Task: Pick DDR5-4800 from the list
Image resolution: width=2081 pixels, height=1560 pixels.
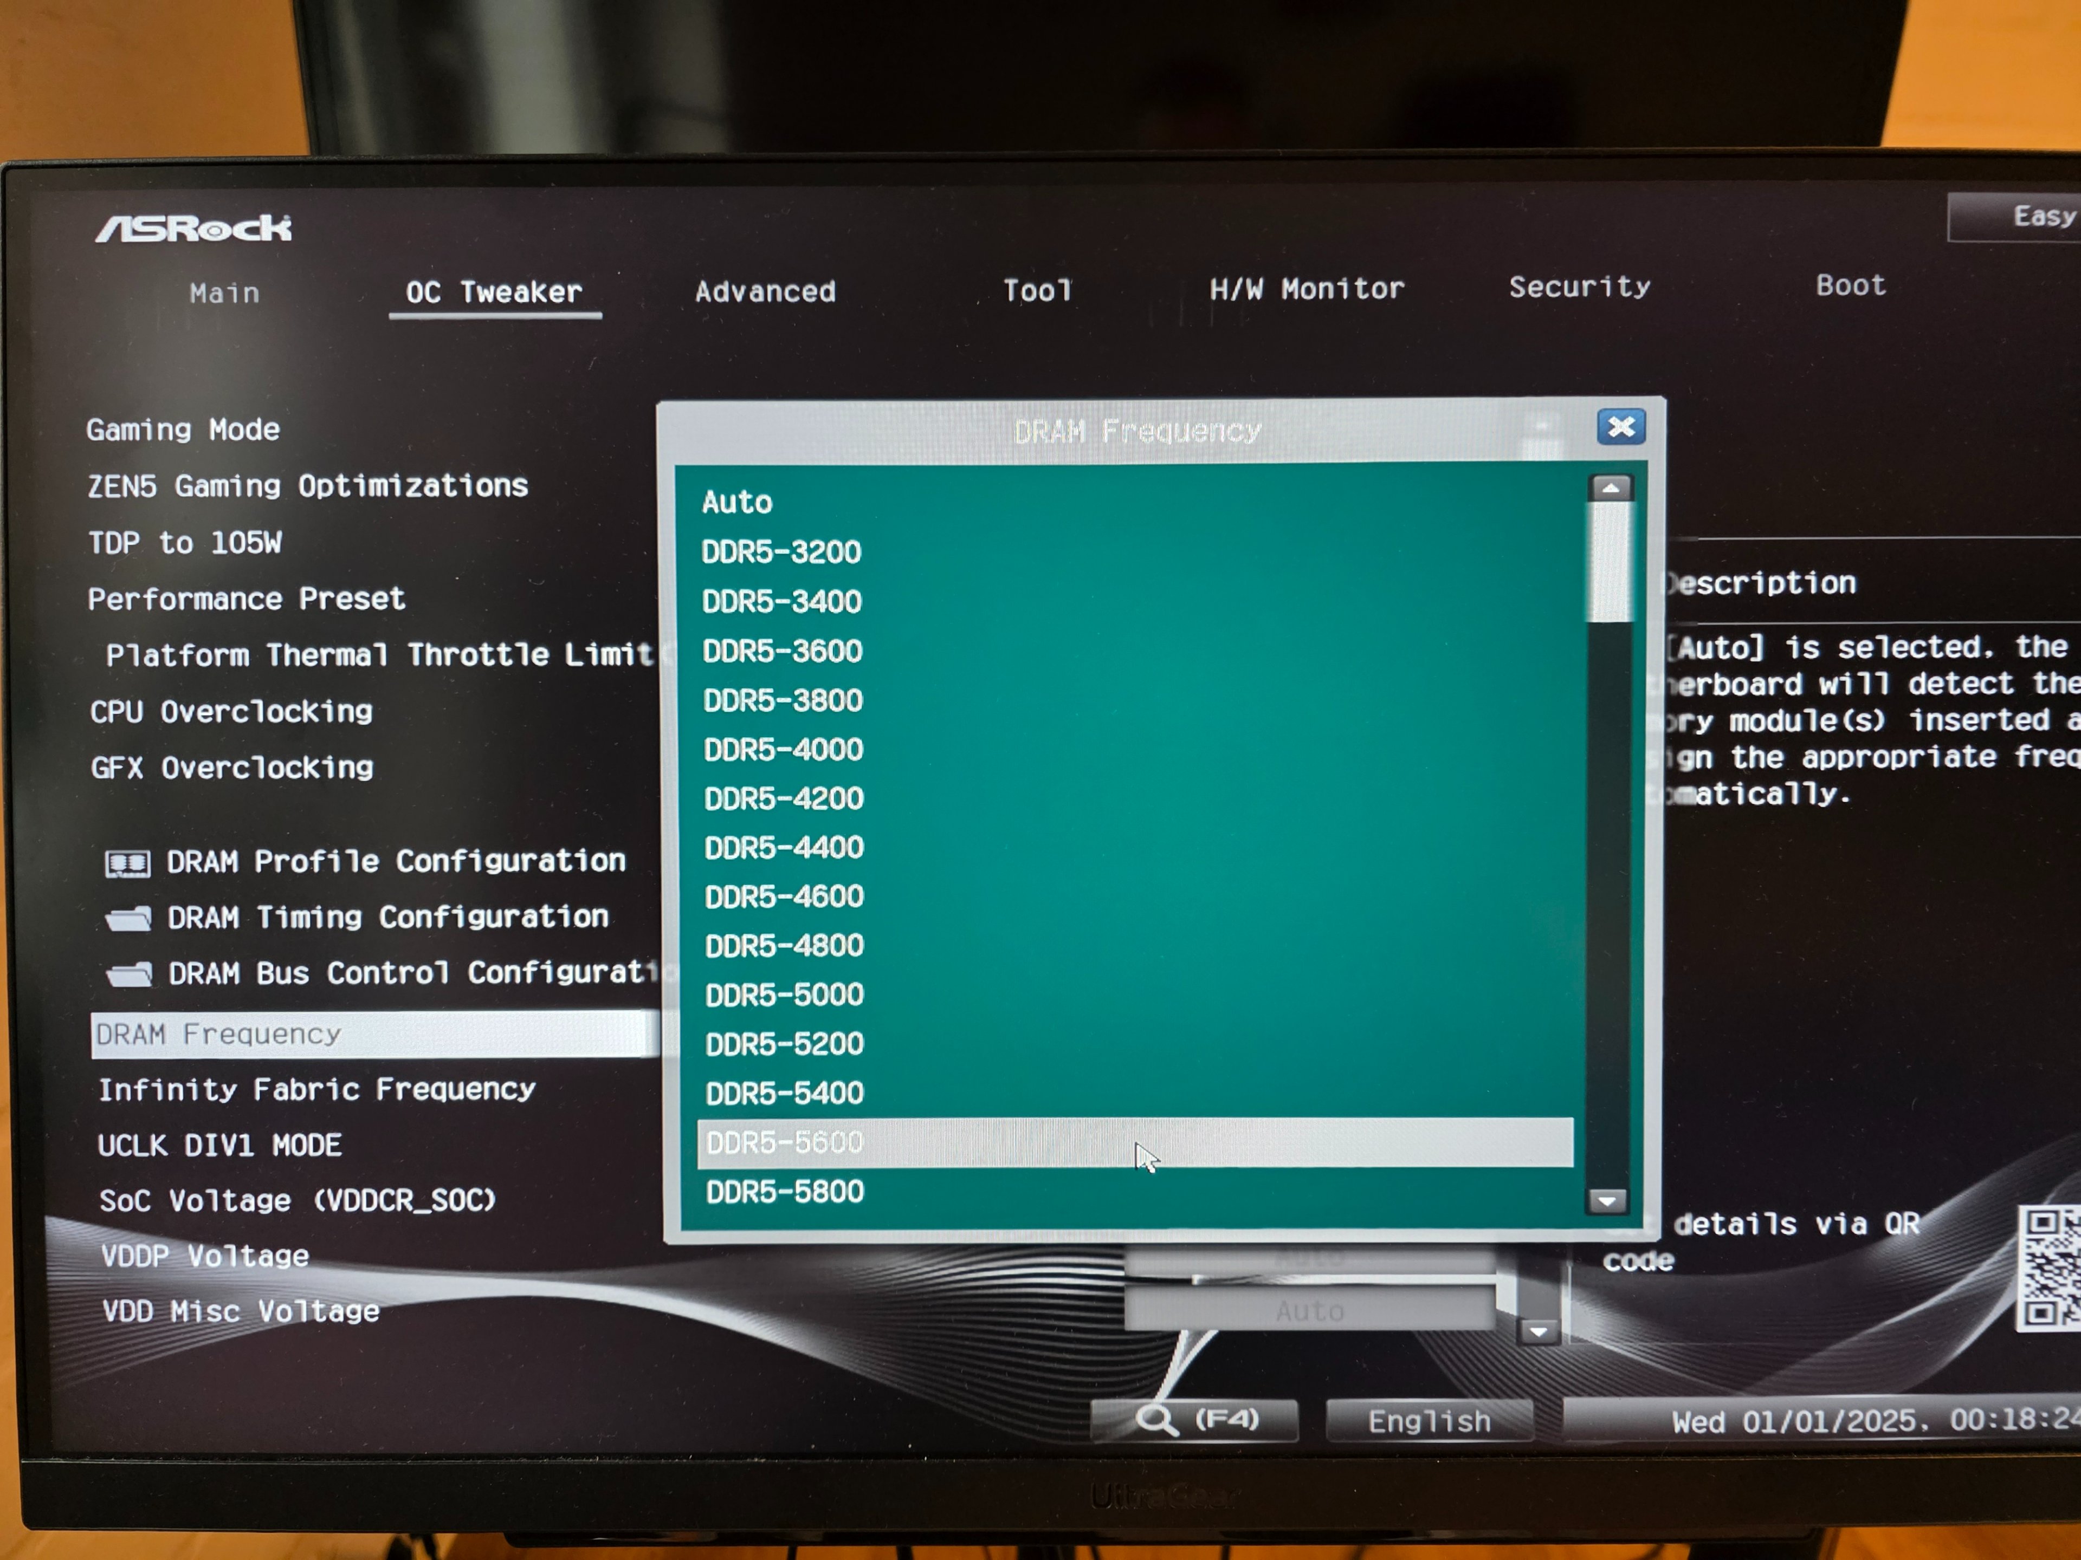Action: click(785, 946)
